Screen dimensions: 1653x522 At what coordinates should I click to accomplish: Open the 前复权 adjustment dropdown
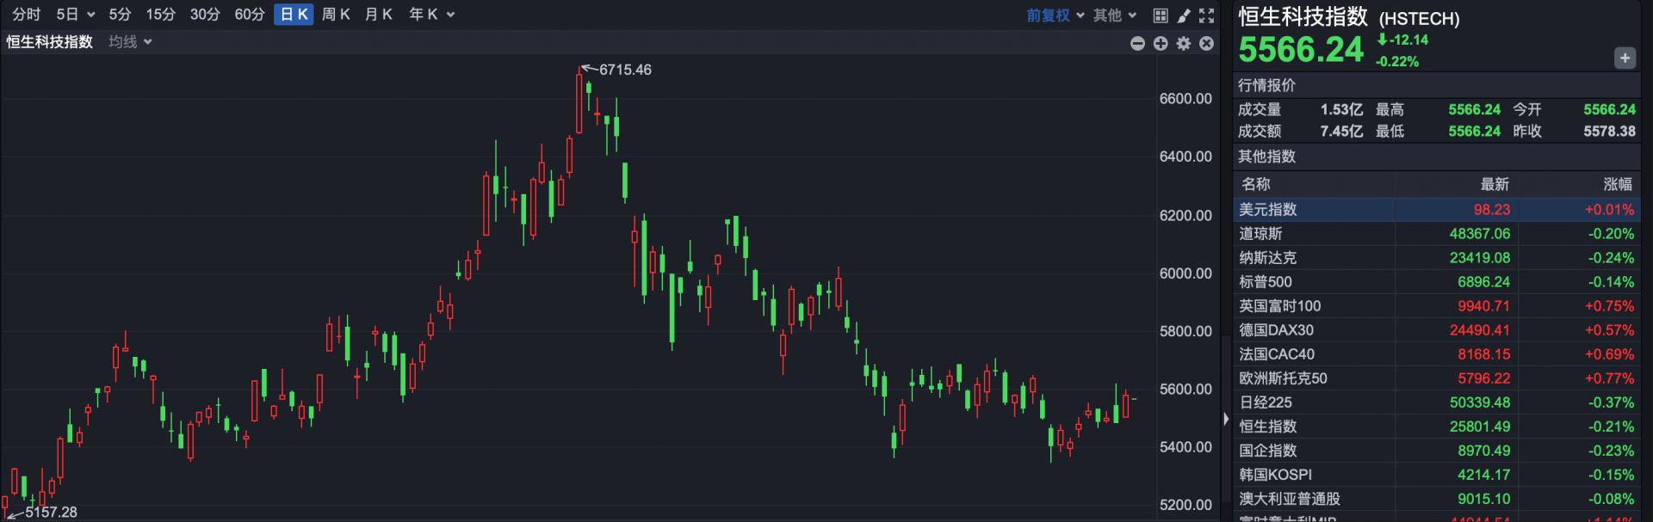pos(1056,15)
